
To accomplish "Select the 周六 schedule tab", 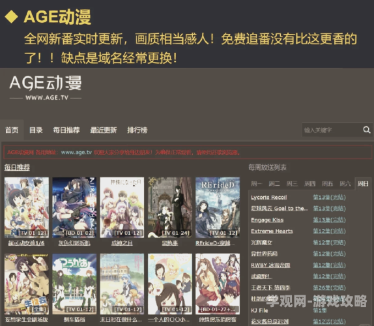I will pyautogui.click(x=345, y=183).
